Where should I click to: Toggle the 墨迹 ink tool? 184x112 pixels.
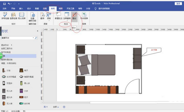(74, 16)
